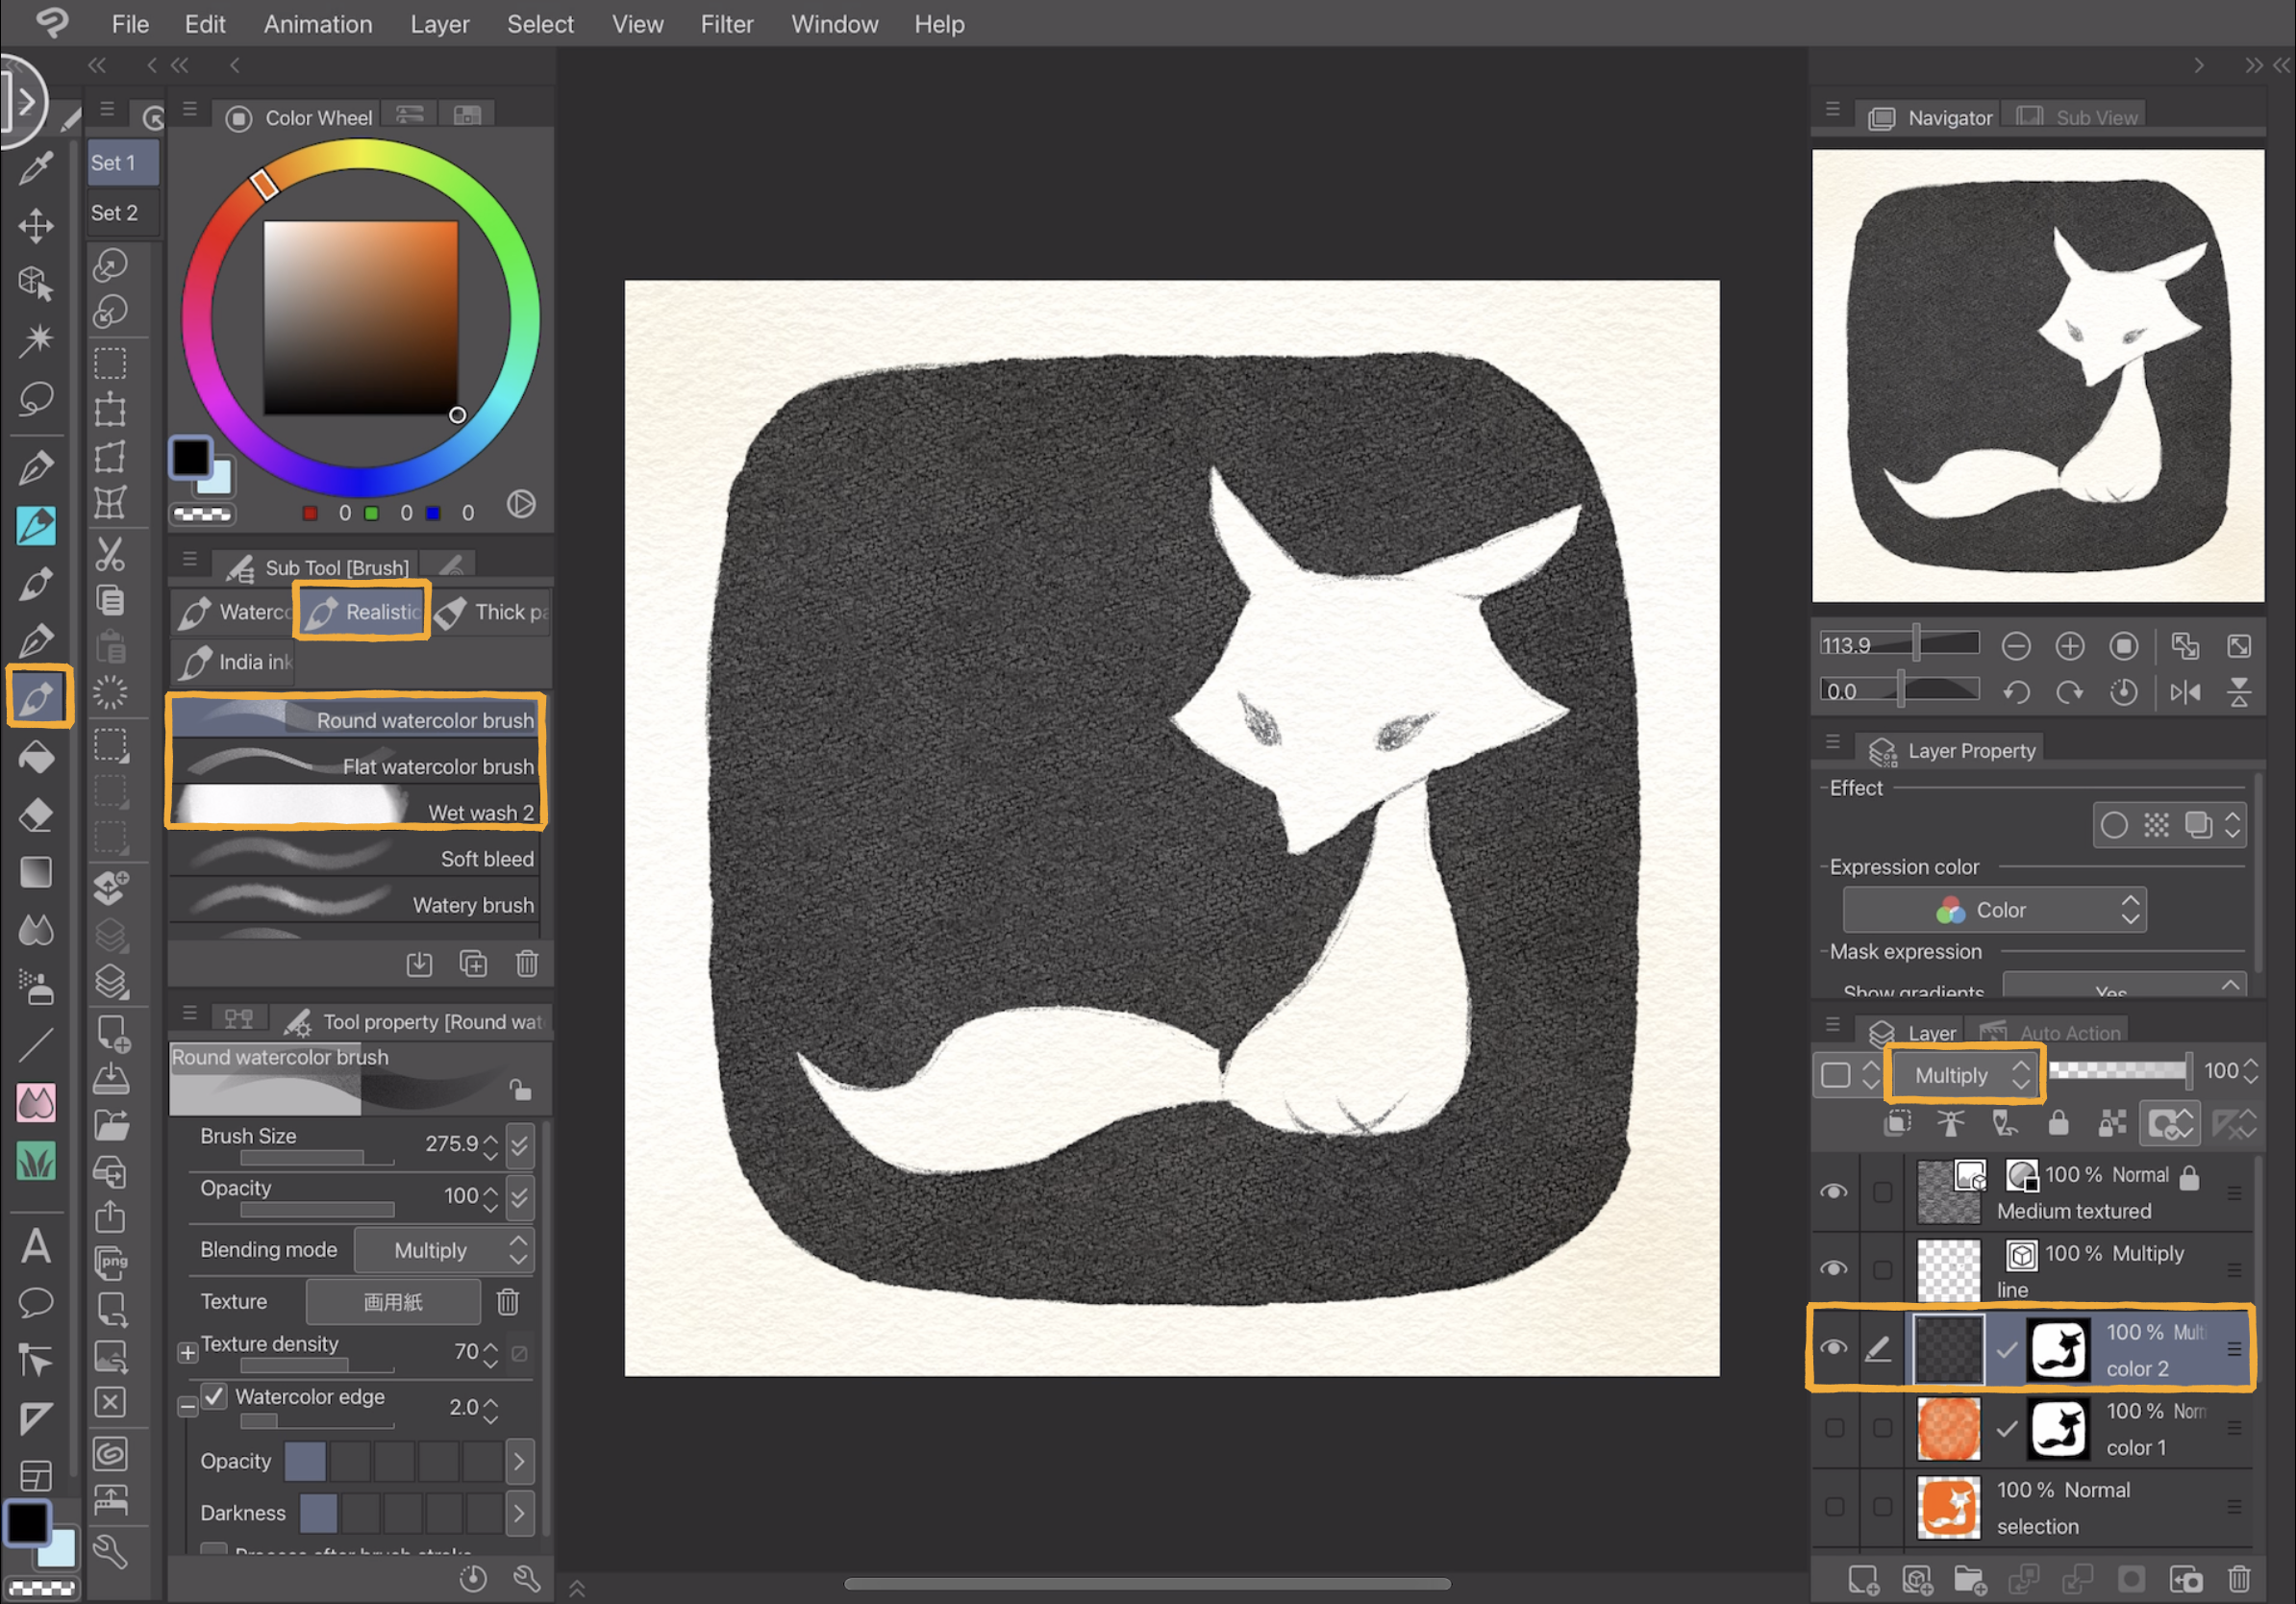This screenshot has height=1604, width=2296.
Task: Uncheck the Watercolor edge option
Action: click(x=215, y=1396)
